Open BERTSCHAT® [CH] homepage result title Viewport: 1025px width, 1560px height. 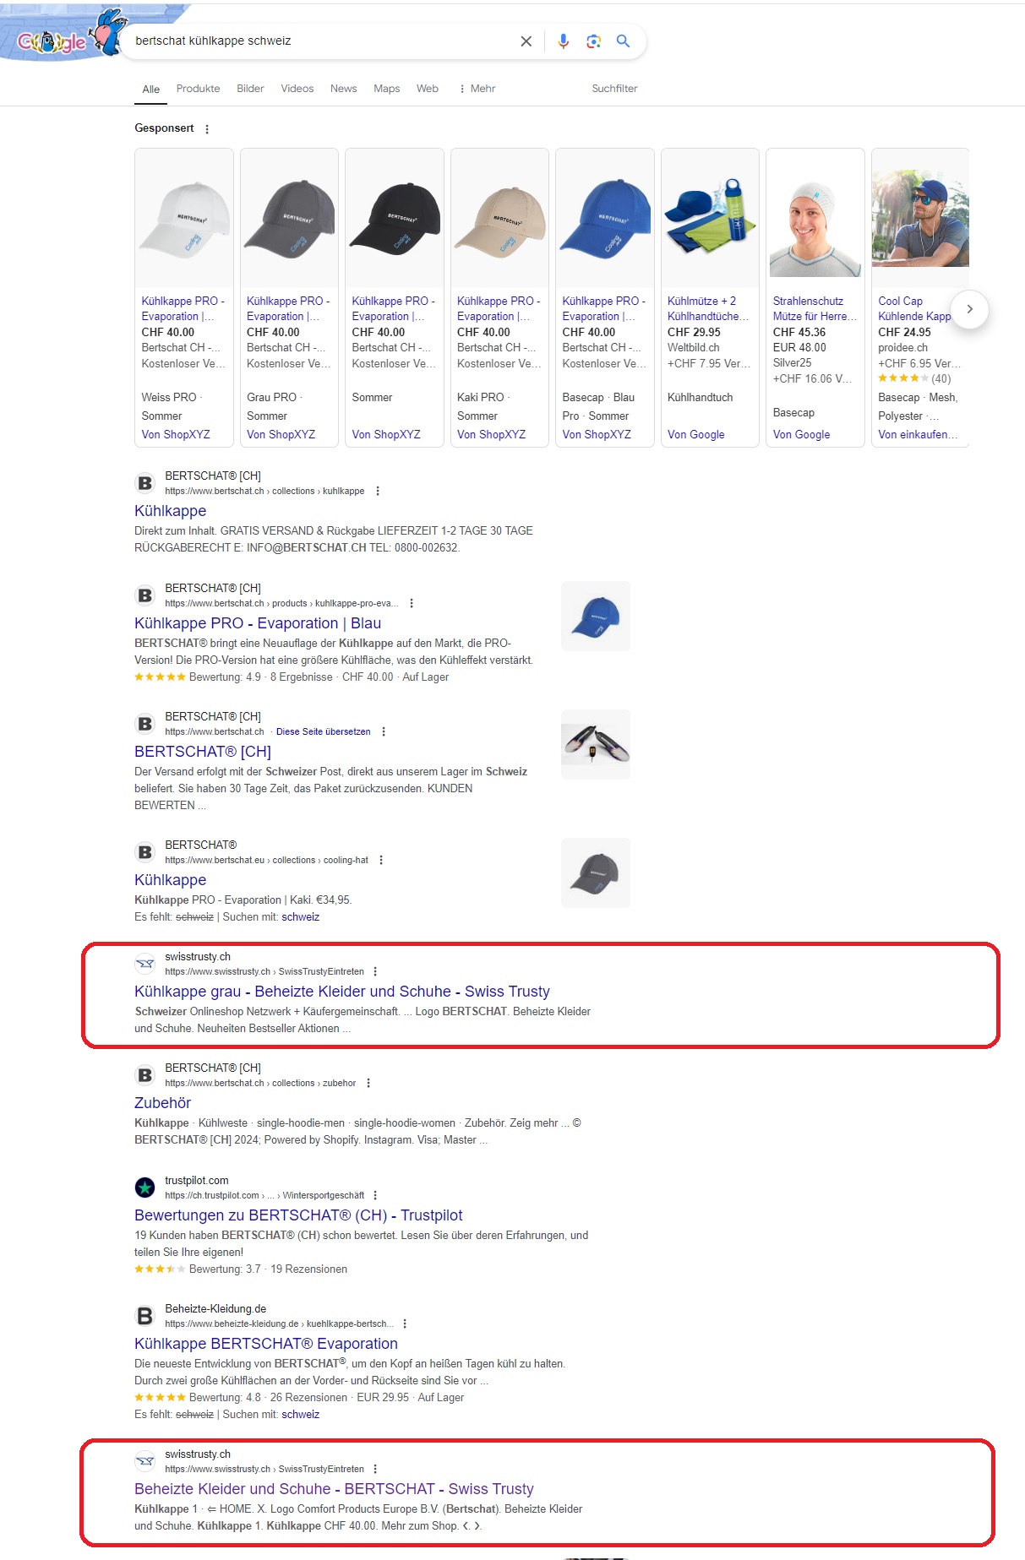pyautogui.click(x=203, y=752)
